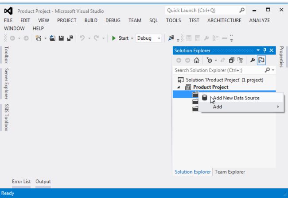Open the Server Explorer side tab
Image resolution: width=288 pixels, height=198 pixels.
(x=6, y=84)
